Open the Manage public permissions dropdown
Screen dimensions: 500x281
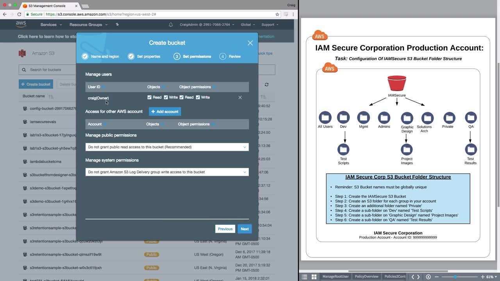click(167, 147)
